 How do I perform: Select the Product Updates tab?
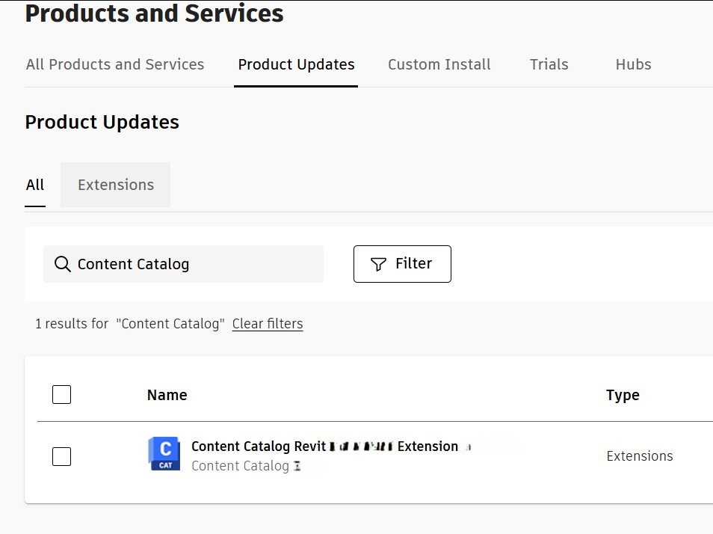296,64
